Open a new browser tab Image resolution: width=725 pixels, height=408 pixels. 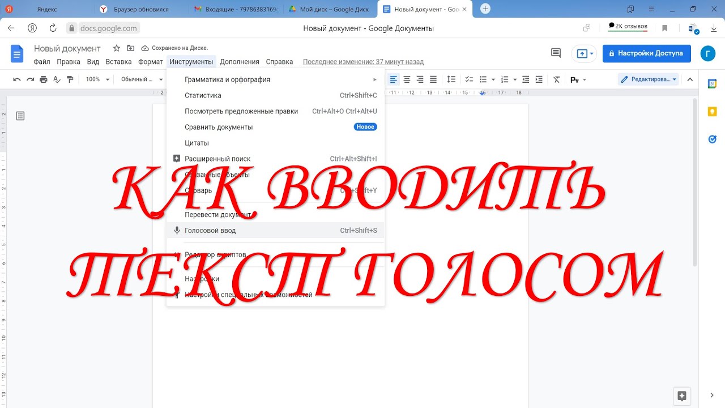coord(485,8)
